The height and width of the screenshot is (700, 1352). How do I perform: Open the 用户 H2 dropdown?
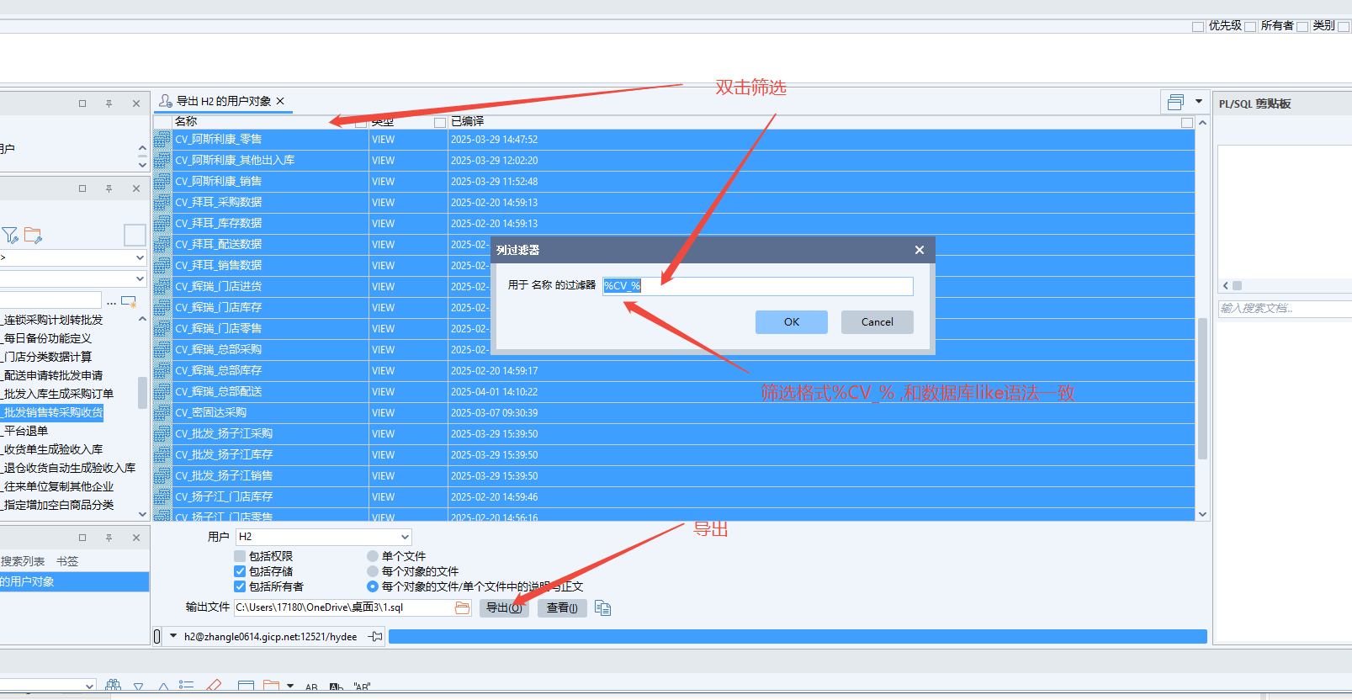click(x=405, y=537)
